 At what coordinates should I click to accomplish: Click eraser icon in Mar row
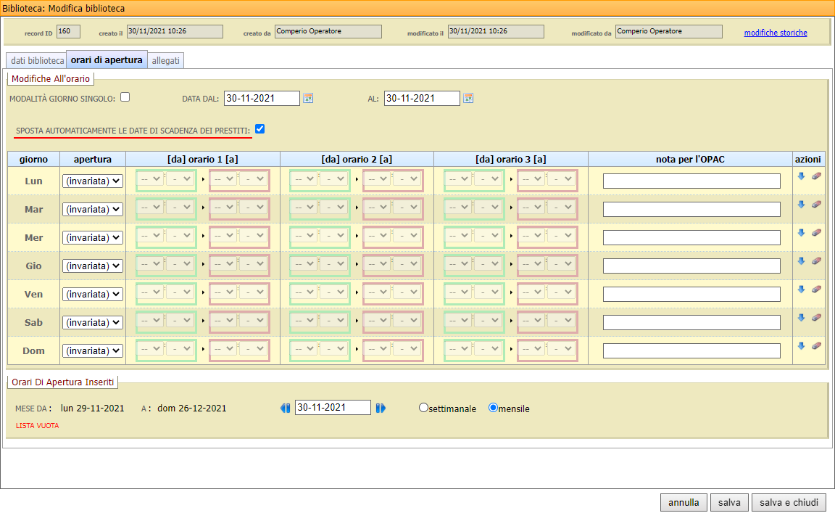[x=816, y=204]
